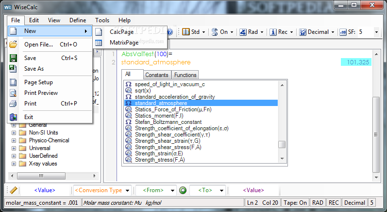Image resolution: width=387 pixels, height=212 pixels.
Task: Click the Print printer icon
Action: coord(13,104)
